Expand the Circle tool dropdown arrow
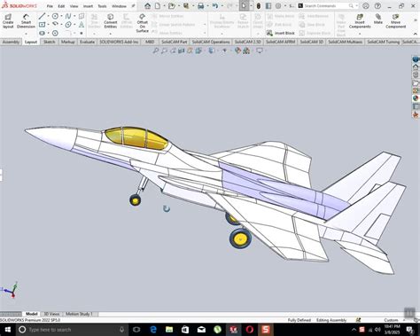 (x=61, y=16)
